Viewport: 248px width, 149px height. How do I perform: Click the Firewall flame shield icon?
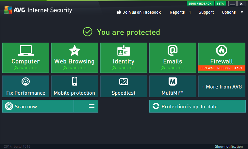[x=222, y=50]
